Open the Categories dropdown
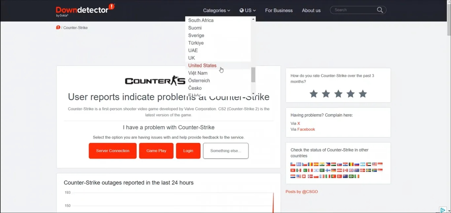Image resolution: width=451 pixels, height=213 pixels. pyautogui.click(x=216, y=11)
